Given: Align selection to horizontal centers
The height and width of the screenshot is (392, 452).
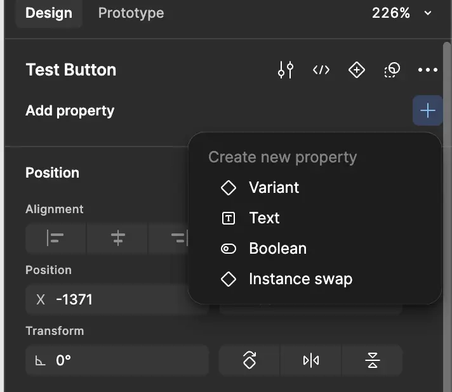Looking at the screenshot, I should [x=117, y=238].
